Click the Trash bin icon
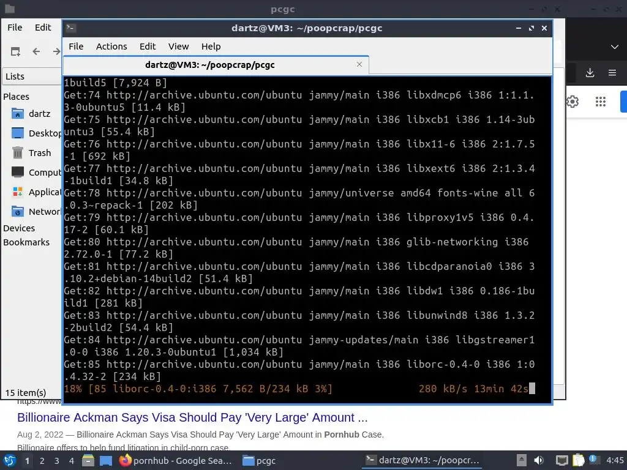627x470 pixels. click(x=18, y=152)
